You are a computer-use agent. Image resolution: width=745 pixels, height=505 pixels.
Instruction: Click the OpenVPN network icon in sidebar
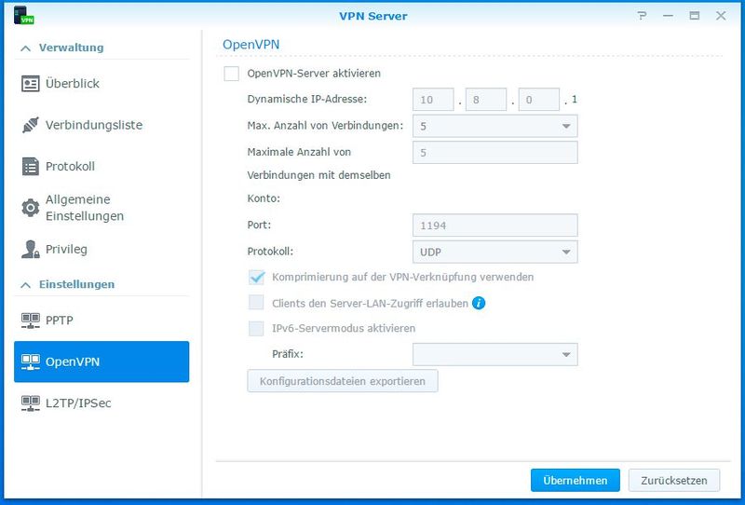(x=31, y=362)
